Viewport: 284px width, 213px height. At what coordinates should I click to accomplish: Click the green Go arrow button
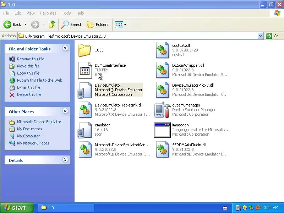point(269,36)
